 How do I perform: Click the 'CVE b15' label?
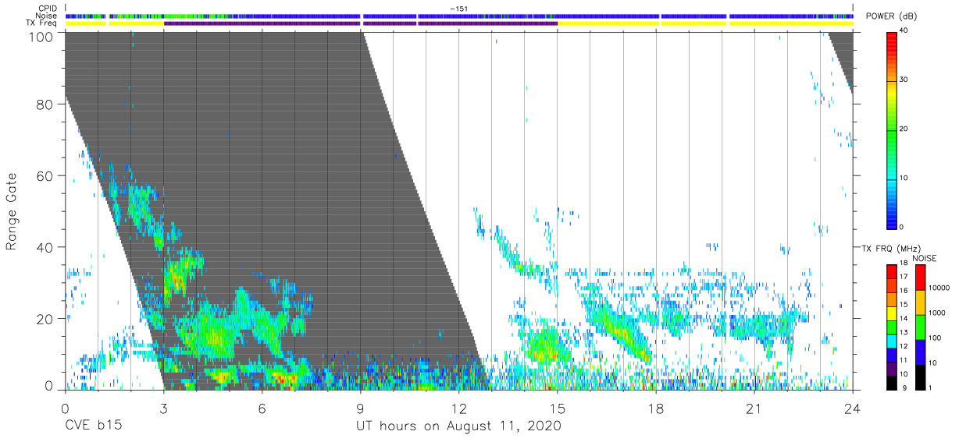[x=93, y=426]
